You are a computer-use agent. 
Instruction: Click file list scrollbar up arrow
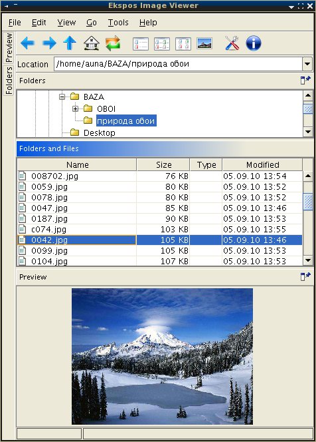(308, 176)
